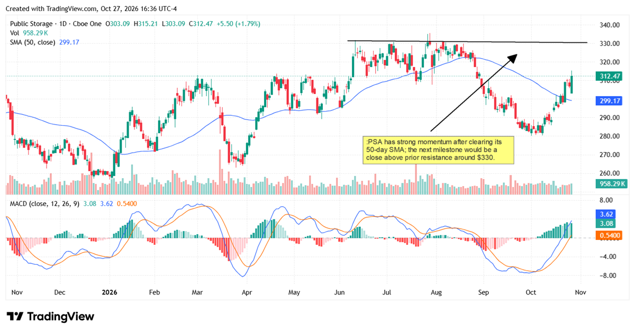This screenshot has height=333, width=635.
Task: Click the 340.00 price axis label
Action: [609, 25]
